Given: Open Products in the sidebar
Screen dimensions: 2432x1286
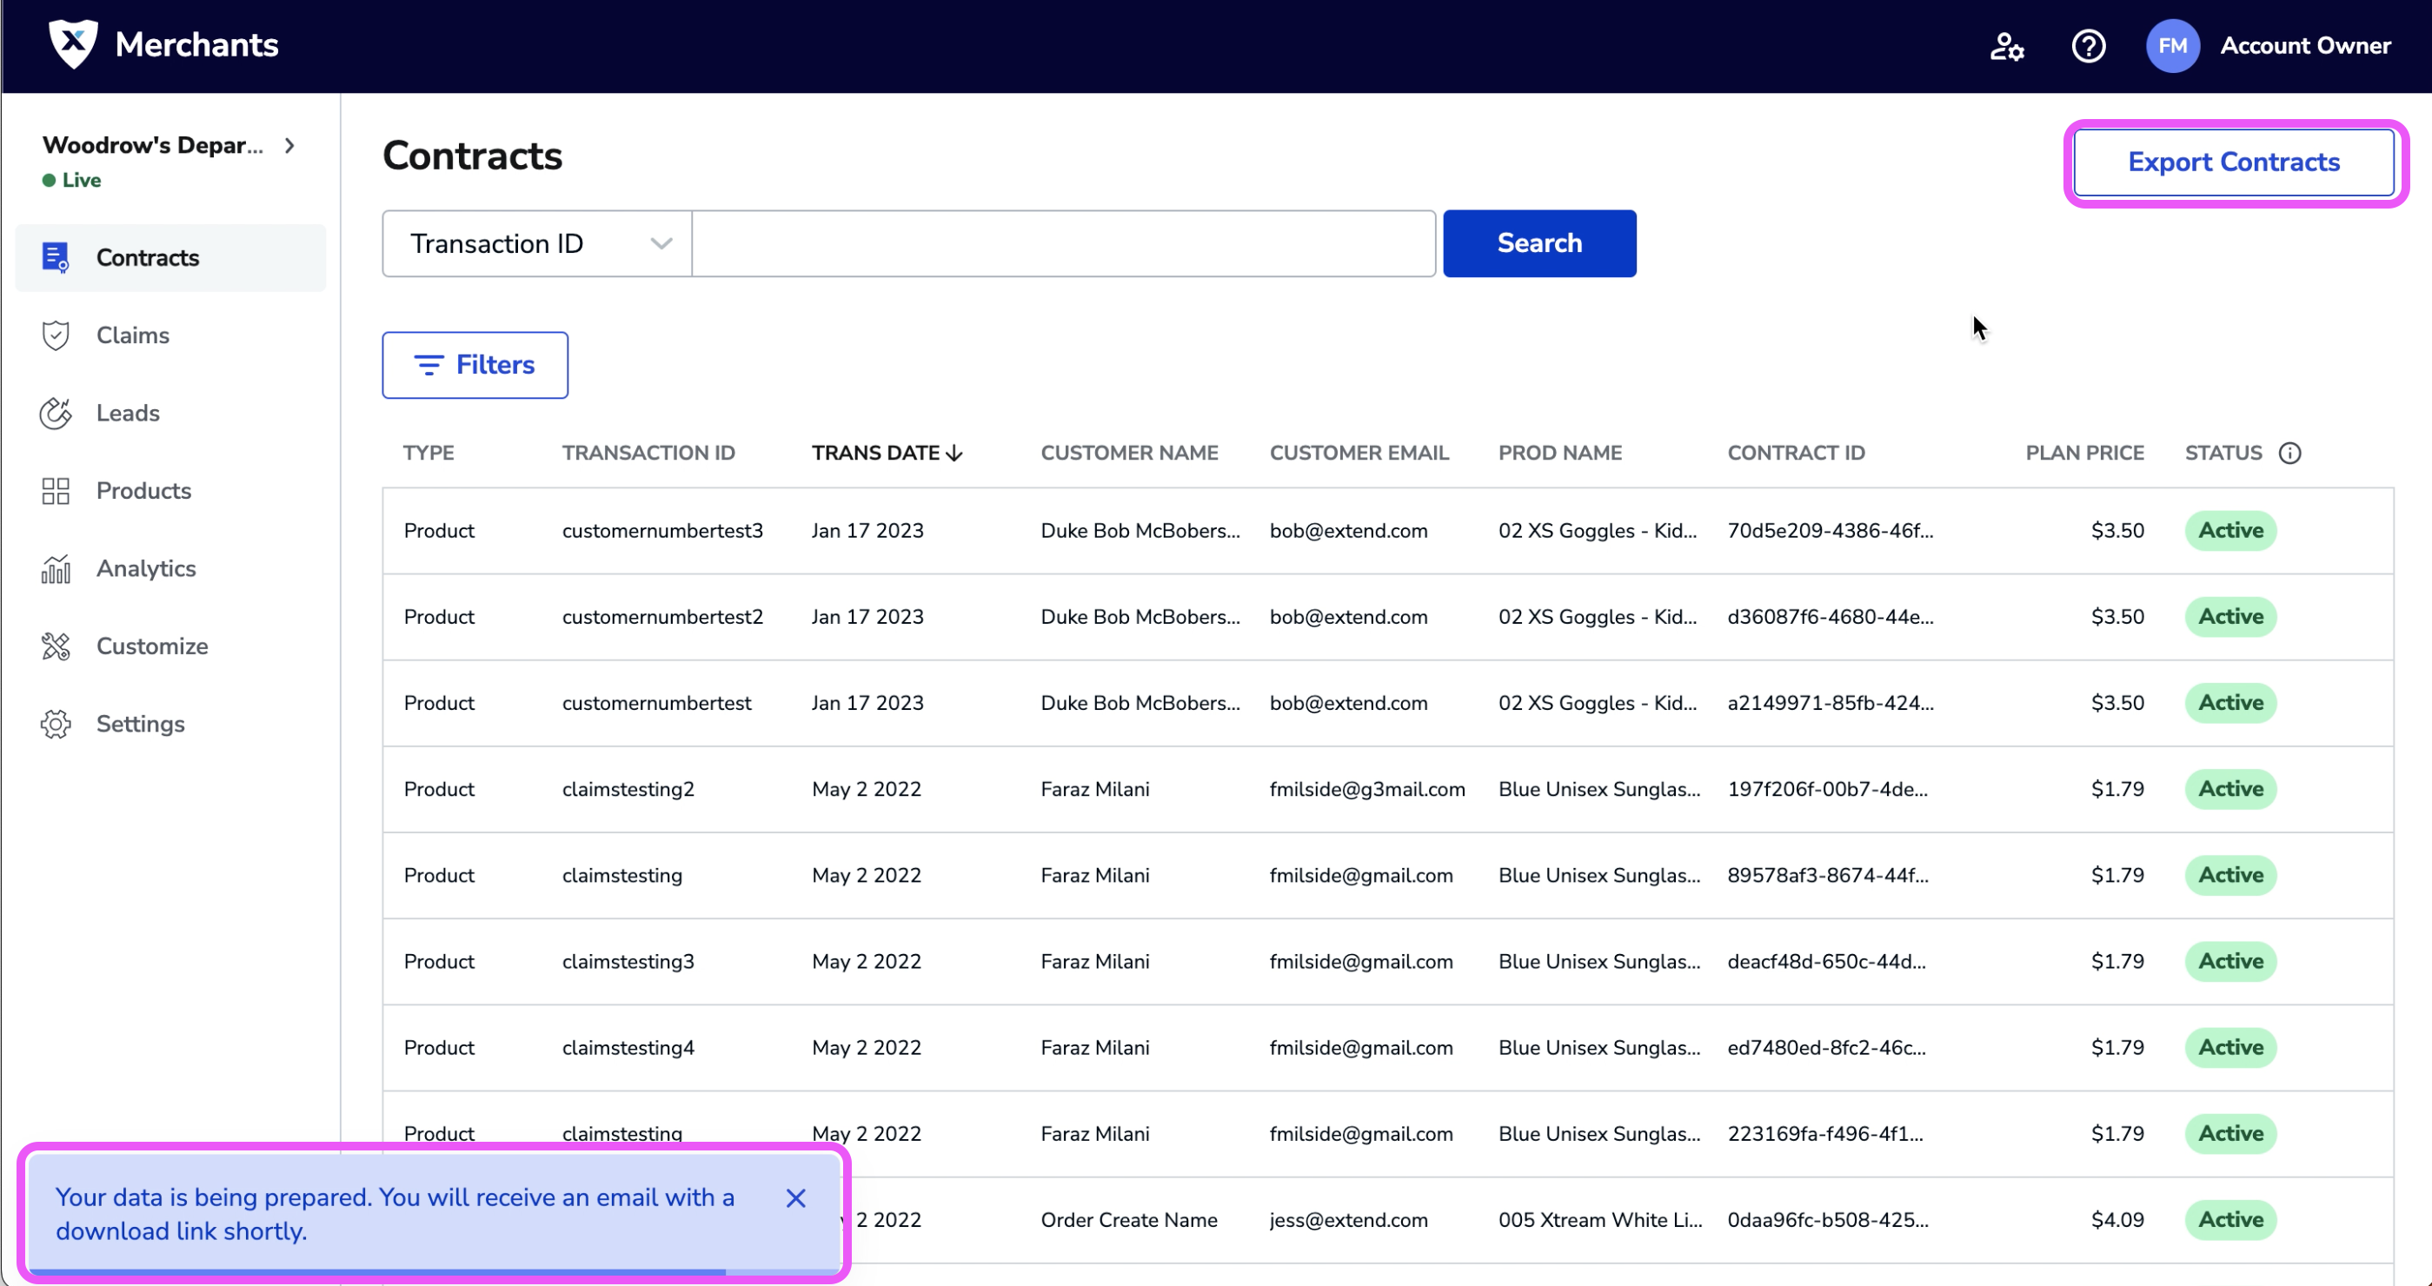Looking at the screenshot, I should (143, 491).
